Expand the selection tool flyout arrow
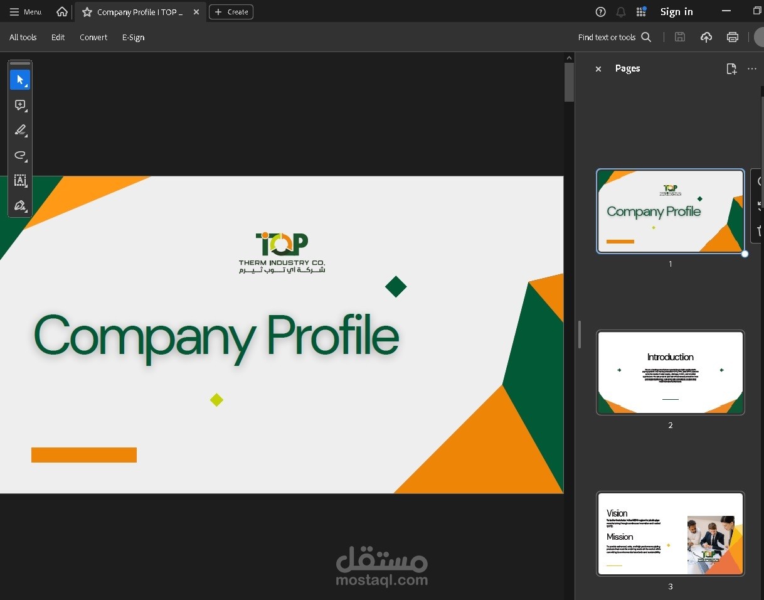 click(x=27, y=85)
